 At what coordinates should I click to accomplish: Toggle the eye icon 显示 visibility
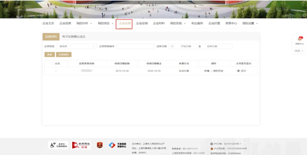(x=238, y=71)
